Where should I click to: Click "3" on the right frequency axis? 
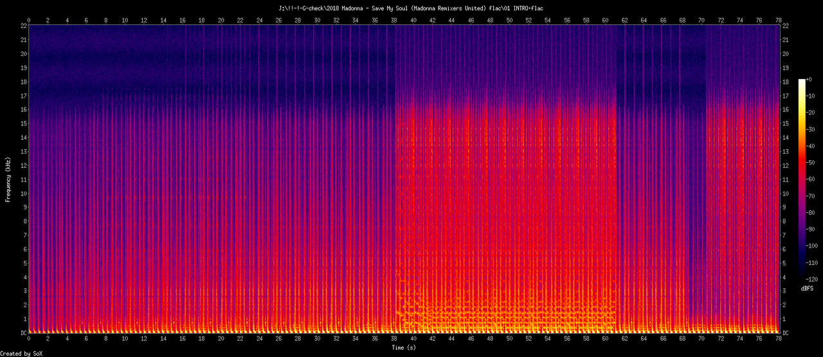click(x=784, y=291)
